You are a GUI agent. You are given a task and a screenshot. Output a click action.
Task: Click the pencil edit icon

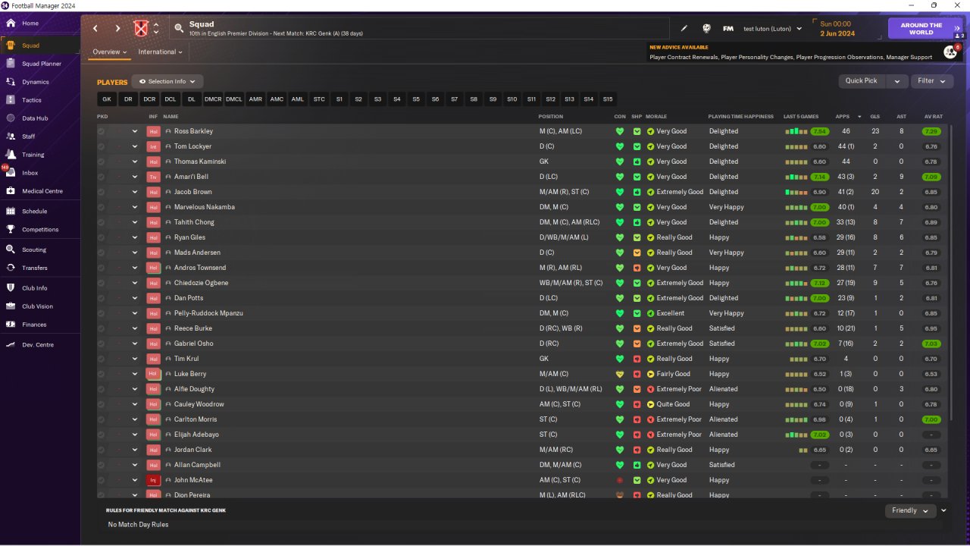(684, 29)
